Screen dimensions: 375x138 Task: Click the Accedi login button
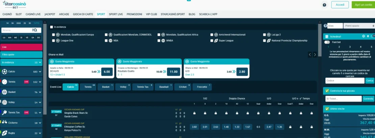[340, 5]
